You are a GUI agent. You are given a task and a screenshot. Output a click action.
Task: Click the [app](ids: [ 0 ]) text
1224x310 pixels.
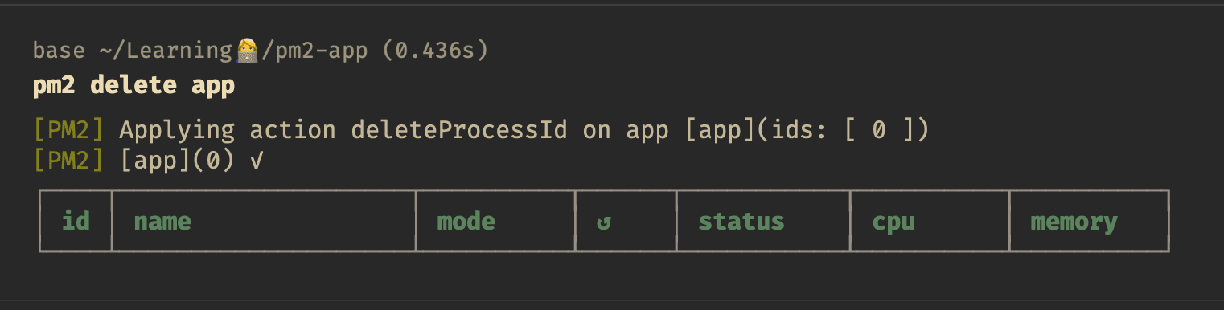807,130
